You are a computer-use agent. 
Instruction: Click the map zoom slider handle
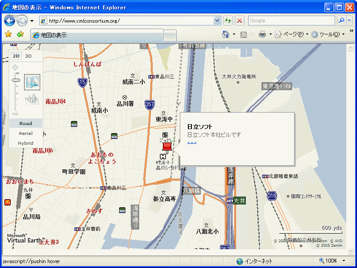tap(16, 80)
